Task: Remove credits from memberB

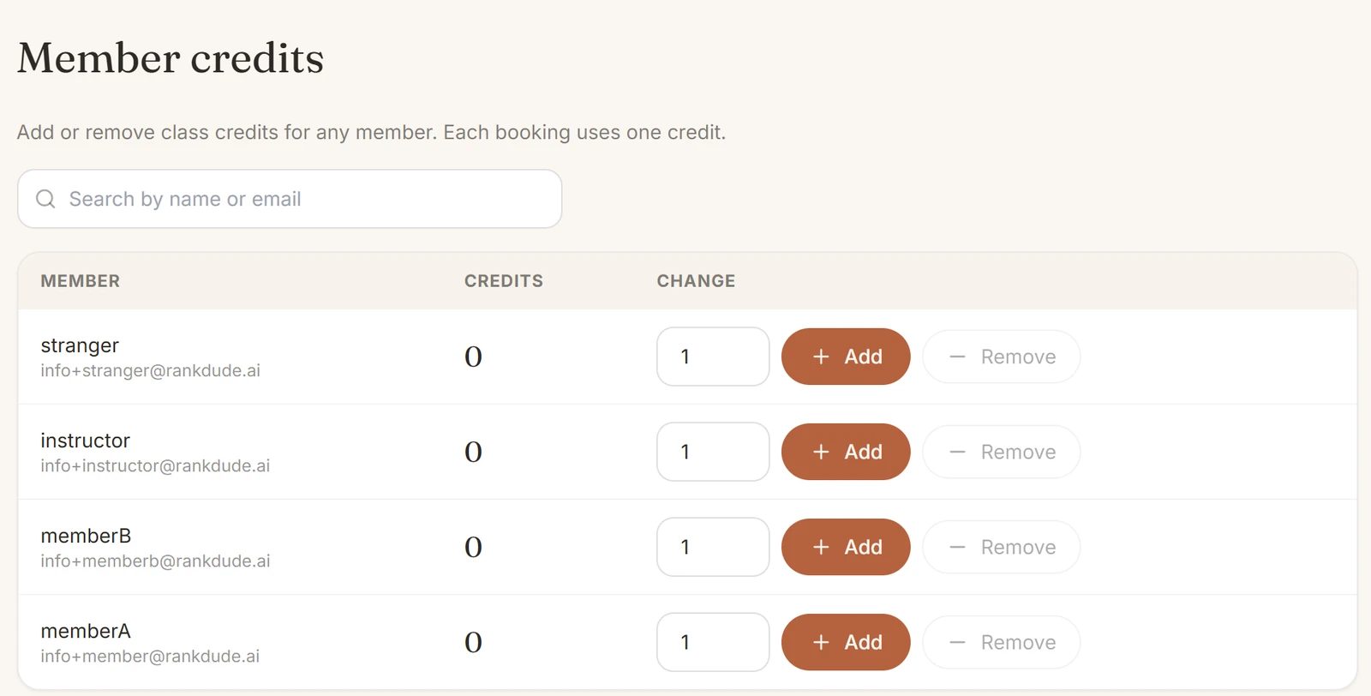Action: point(1002,547)
